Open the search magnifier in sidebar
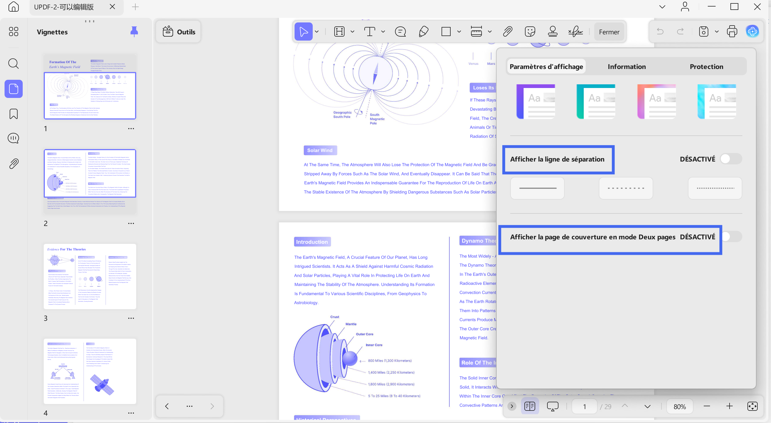Viewport: 771px width, 423px height. pos(13,64)
